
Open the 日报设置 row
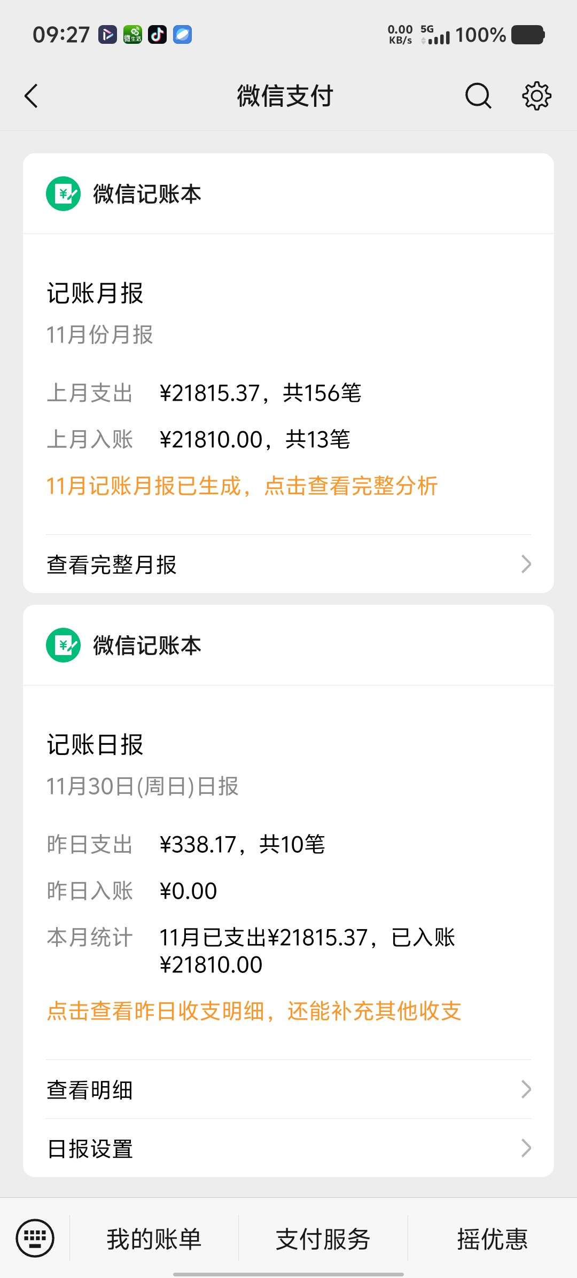[x=90, y=1149]
